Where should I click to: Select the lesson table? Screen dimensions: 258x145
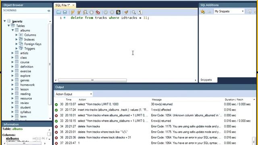(x=24, y=89)
